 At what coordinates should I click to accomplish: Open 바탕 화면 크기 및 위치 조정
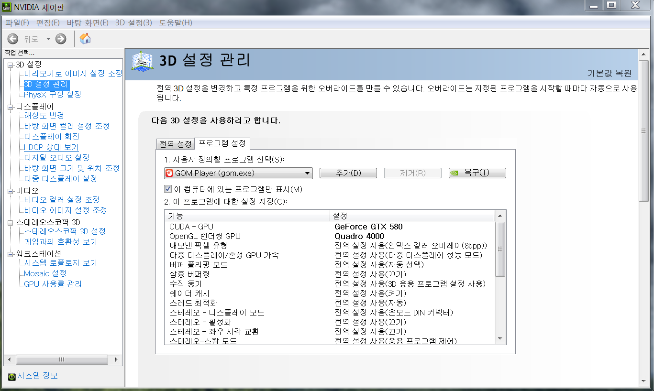pyautogui.click(x=72, y=168)
